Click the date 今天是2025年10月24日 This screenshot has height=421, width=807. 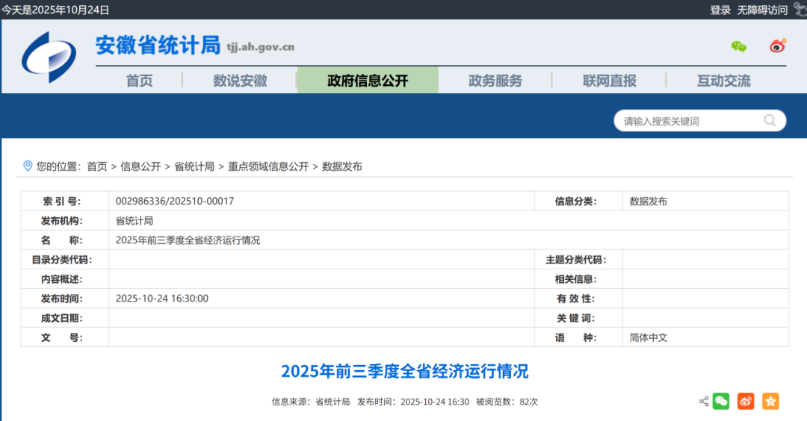[55, 10]
